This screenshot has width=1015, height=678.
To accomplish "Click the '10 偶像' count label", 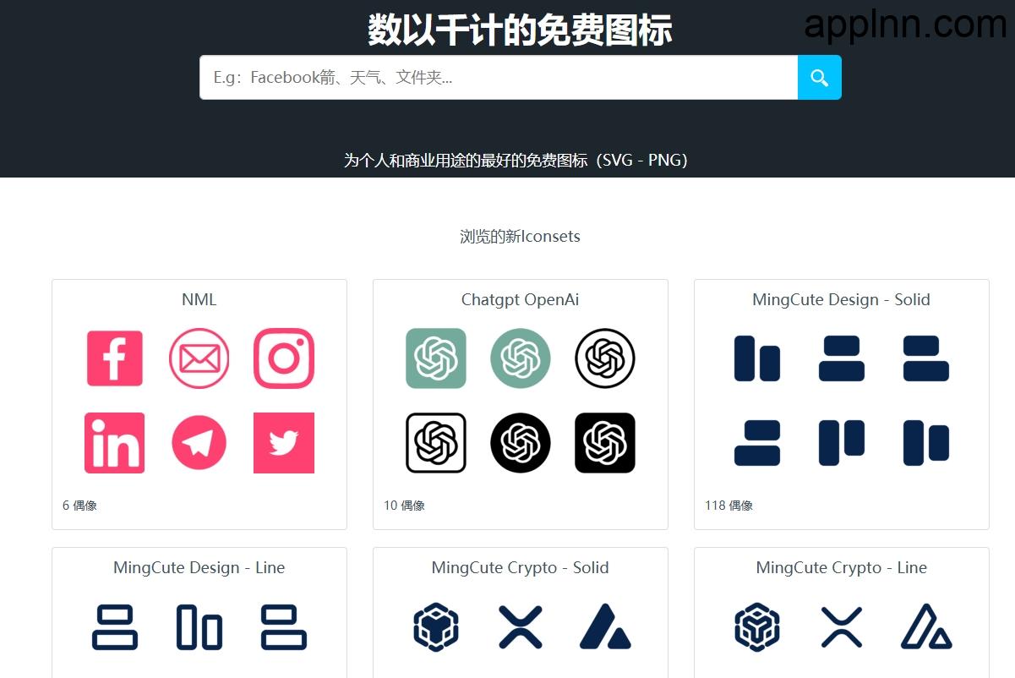I will click(404, 506).
